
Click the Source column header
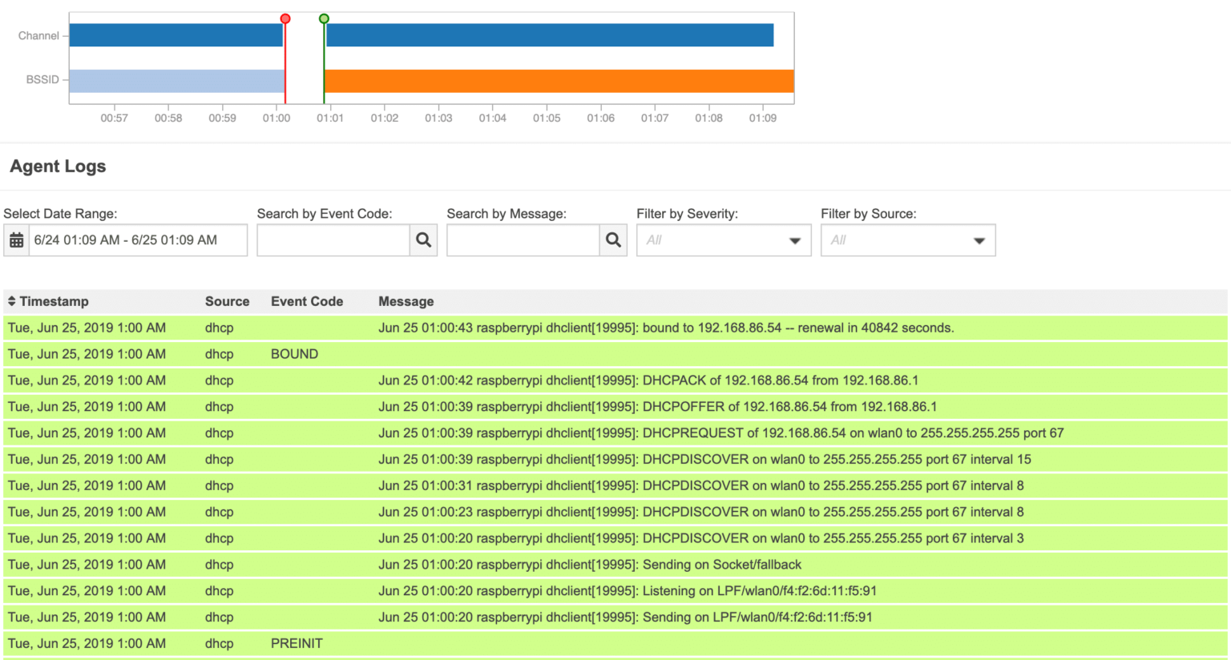(227, 301)
